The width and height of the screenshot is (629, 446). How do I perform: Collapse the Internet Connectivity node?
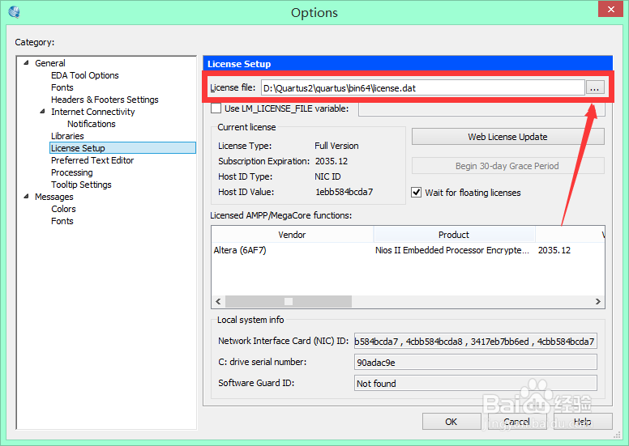pyautogui.click(x=42, y=112)
